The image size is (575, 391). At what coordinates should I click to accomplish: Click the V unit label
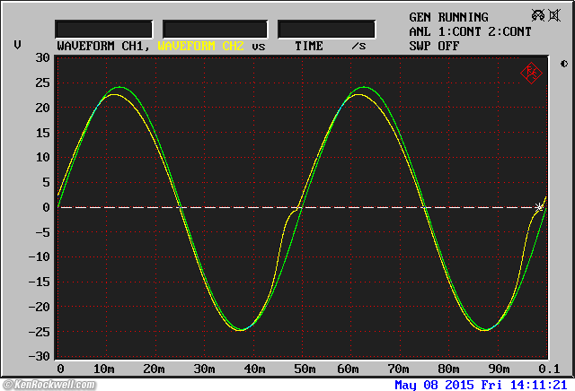pyautogui.click(x=17, y=45)
